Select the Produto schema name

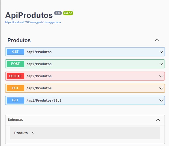[x=21, y=133]
